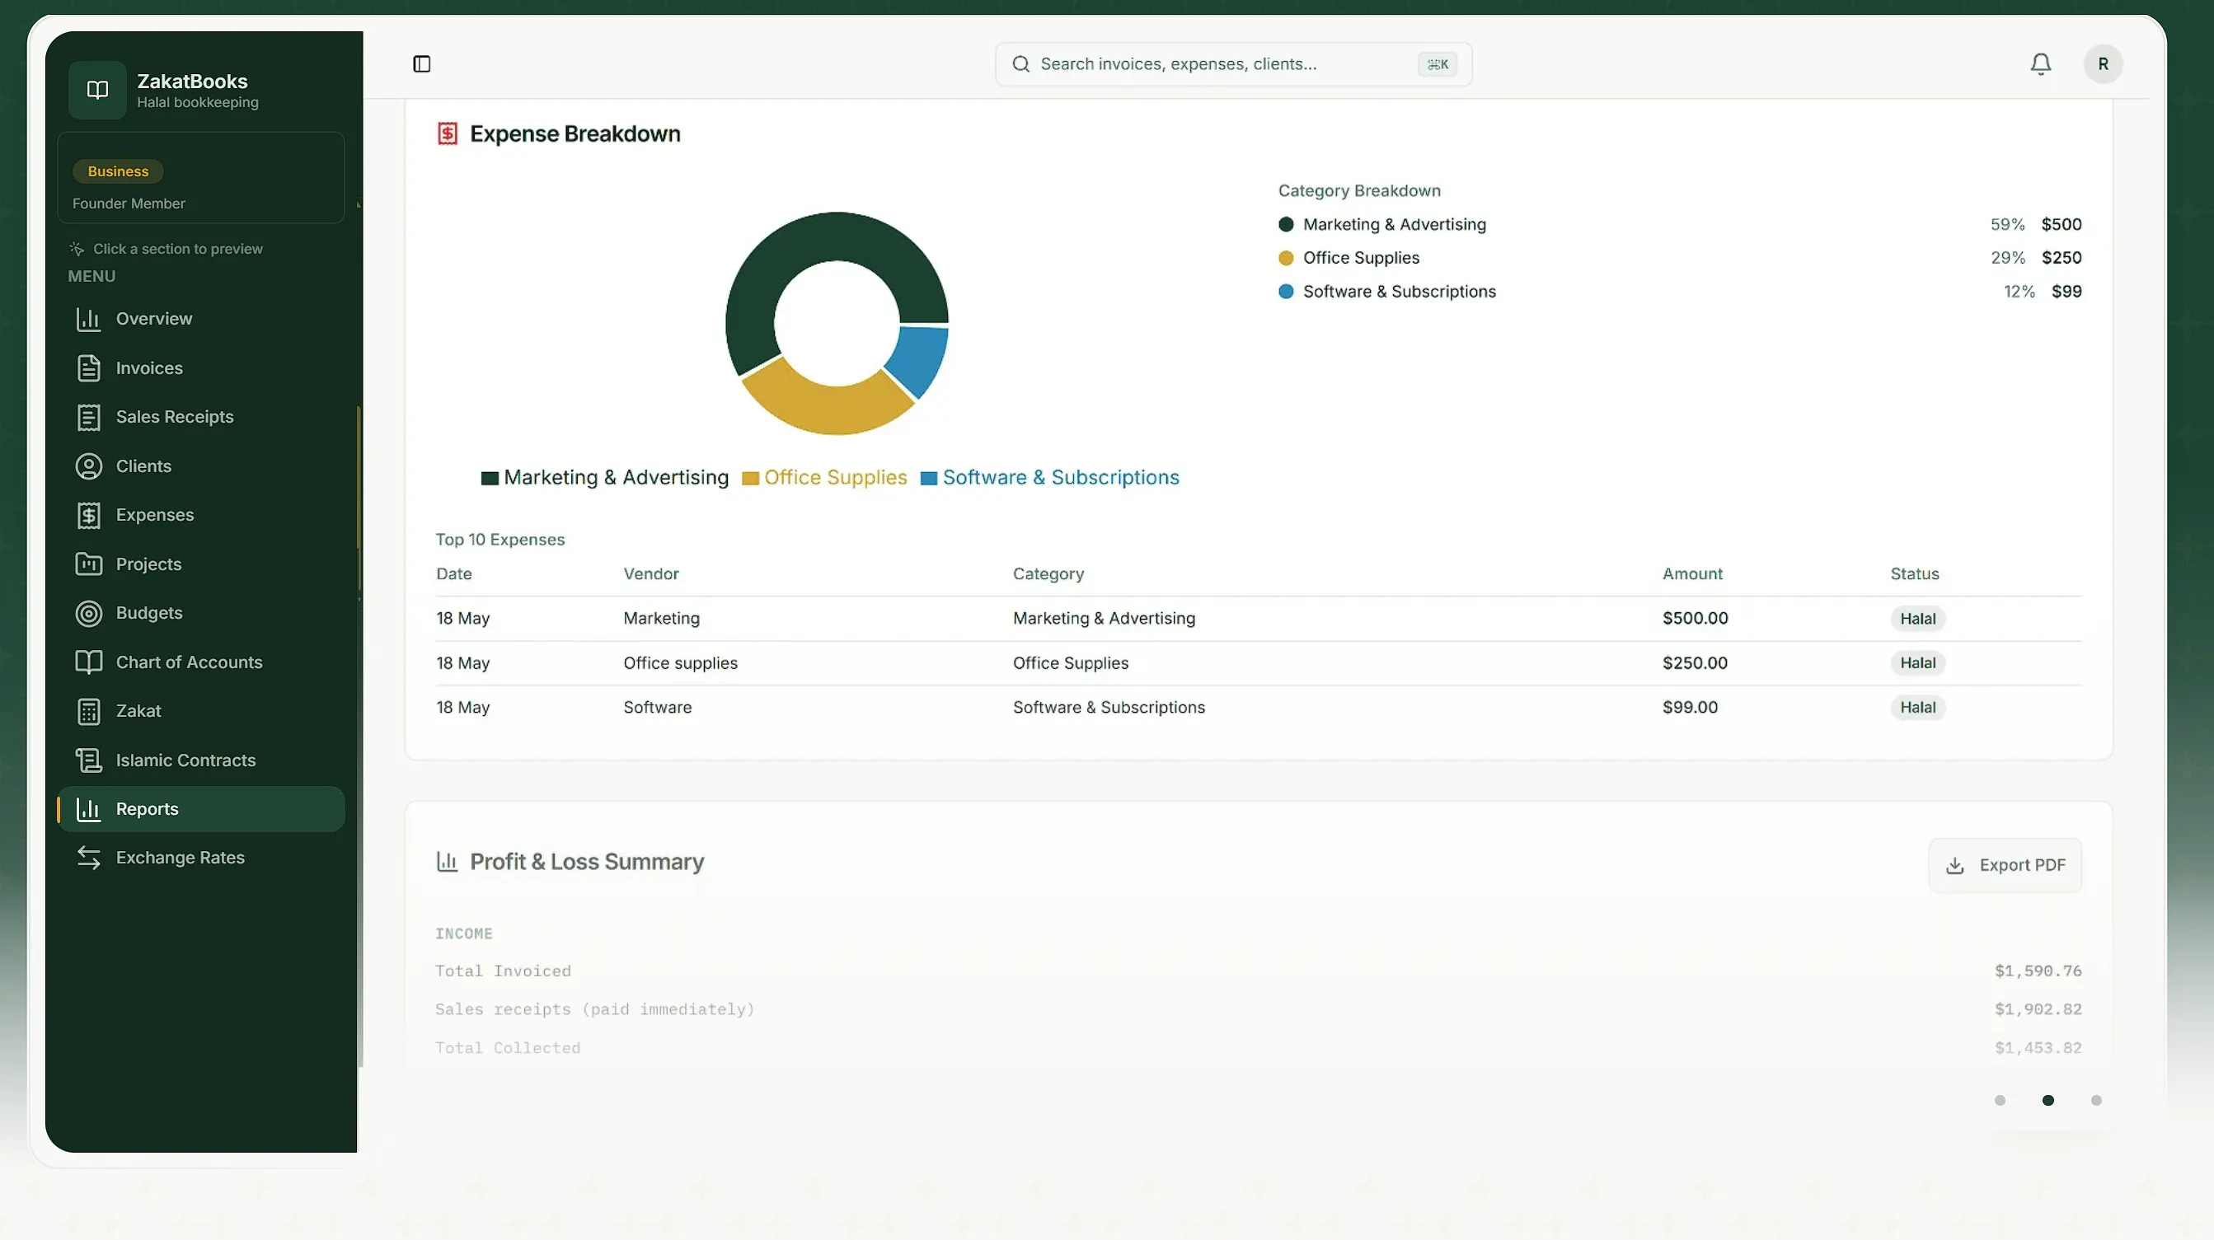Click the Expenses dollar receipt icon
The width and height of the screenshot is (2214, 1240).
tap(88, 515)
